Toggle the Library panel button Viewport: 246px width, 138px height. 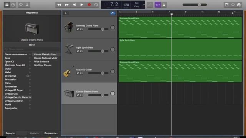tap(7, 5)
